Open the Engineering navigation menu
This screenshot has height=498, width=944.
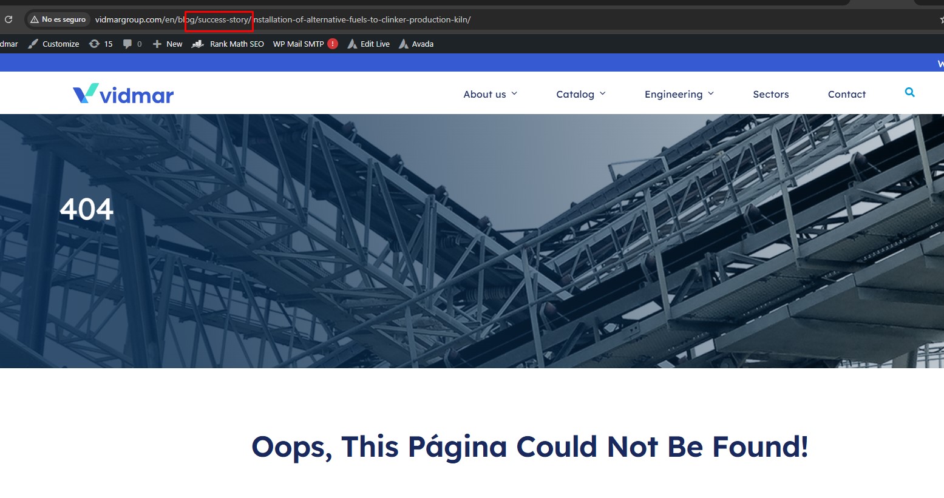(x=673, y=94)
